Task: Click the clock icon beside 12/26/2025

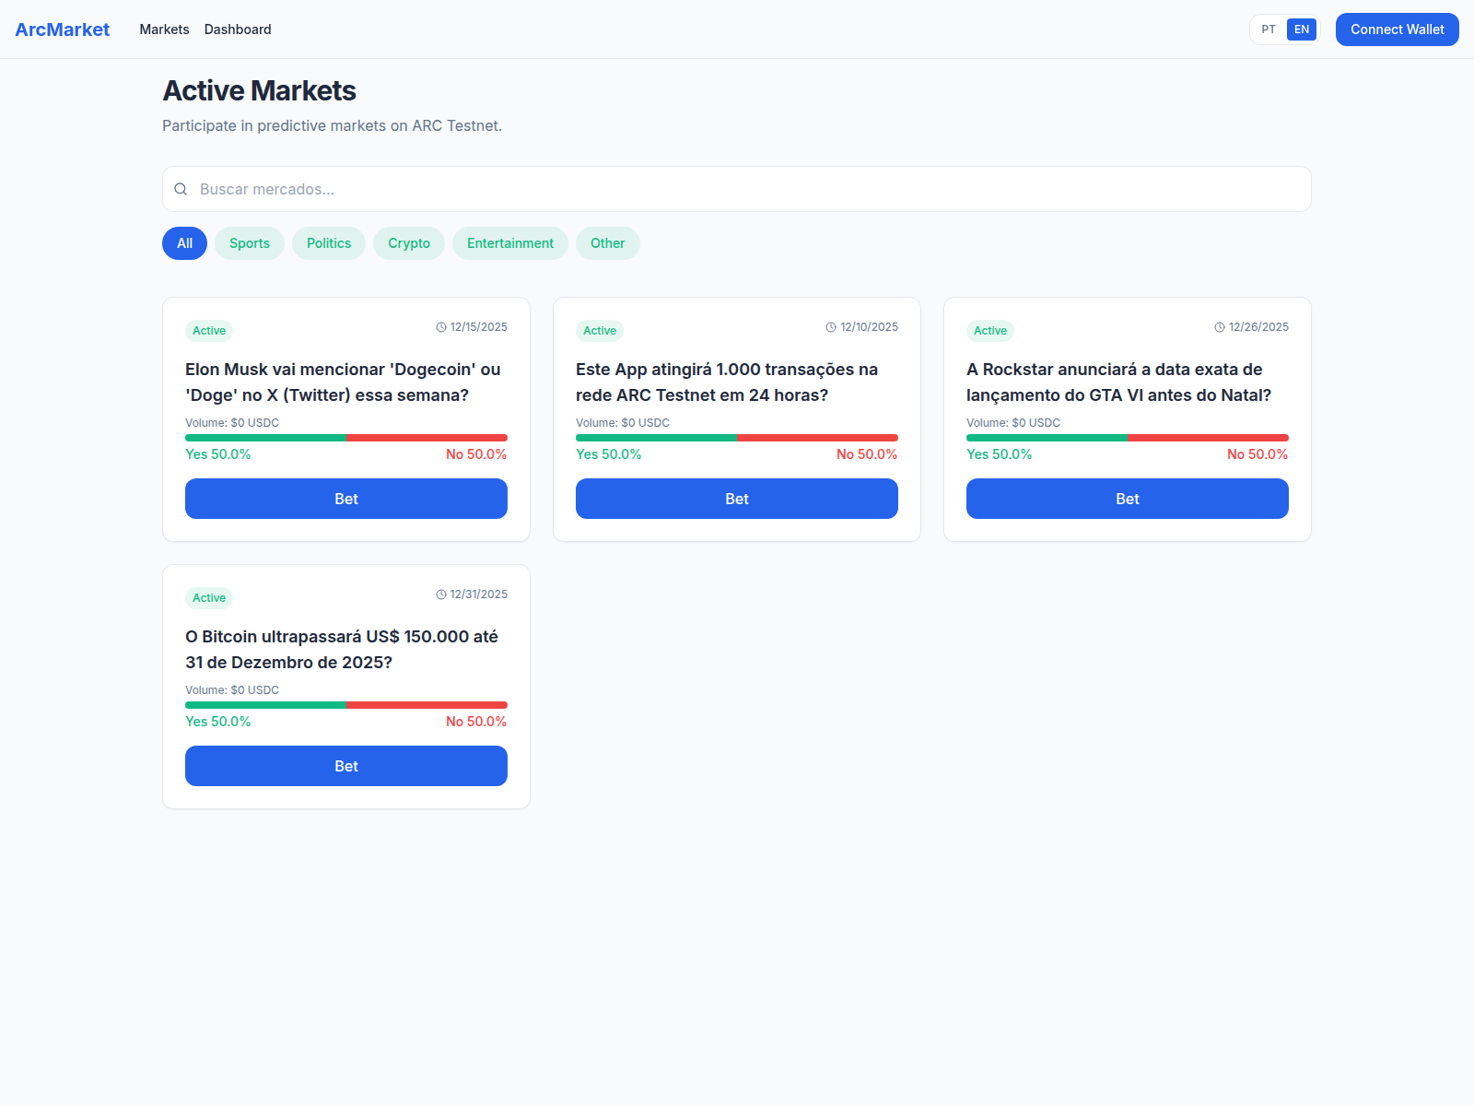Action: click(1220, 327)
